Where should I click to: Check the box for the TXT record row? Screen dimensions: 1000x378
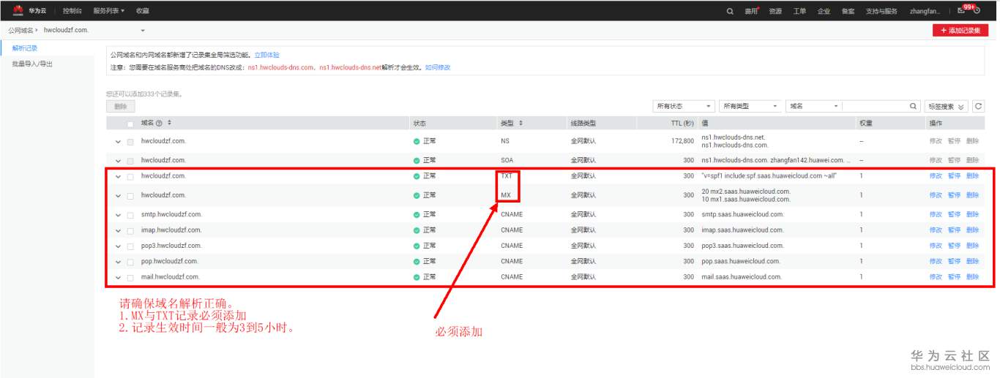point(130,176)
